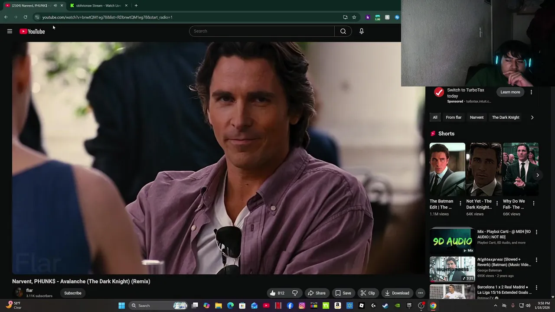The width and height of the screenshot is (555, 312).
Task: Open Amazon from the taskbar
Action: click(337, 305)
